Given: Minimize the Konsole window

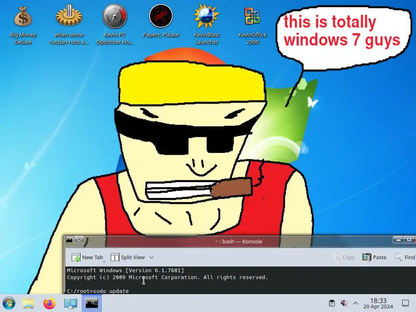Looking at the screenshot, I should tap(398, 240).
